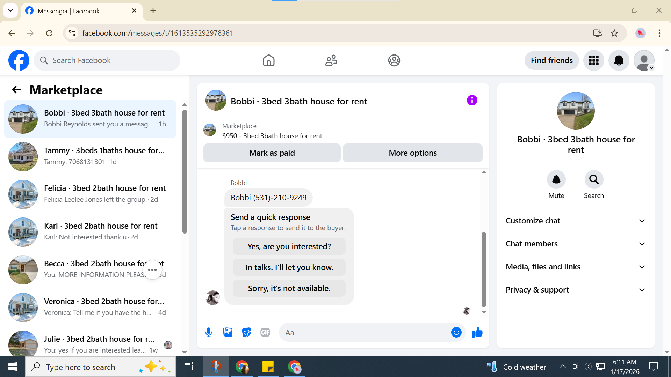
Task: Open the GIF picker
Action: point(265,333)
